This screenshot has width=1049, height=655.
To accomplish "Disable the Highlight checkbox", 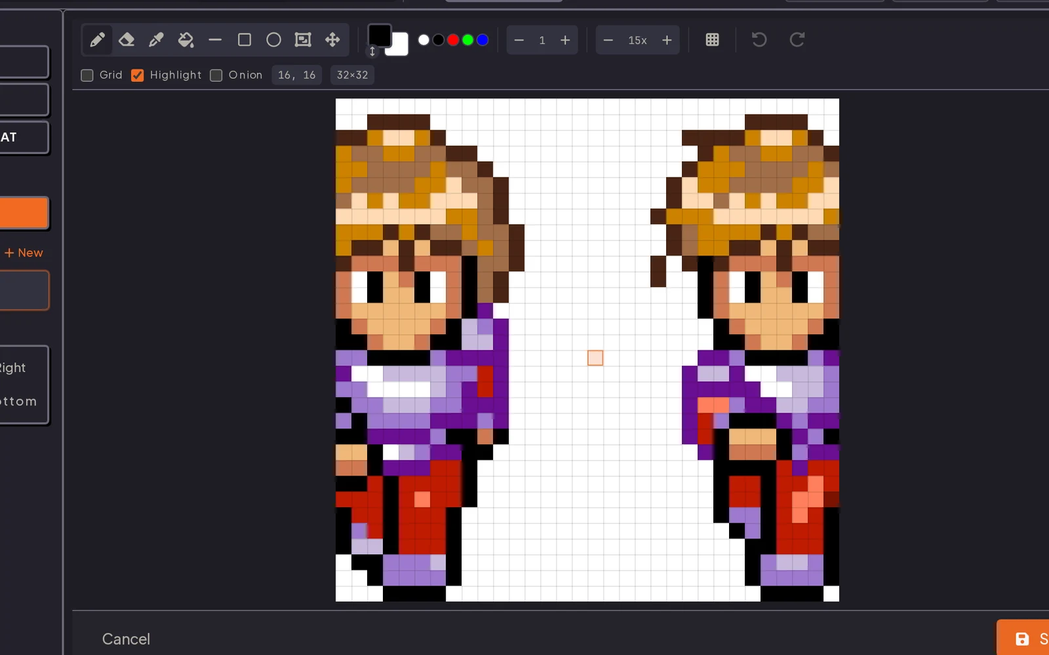I will [x=137, y=75].
